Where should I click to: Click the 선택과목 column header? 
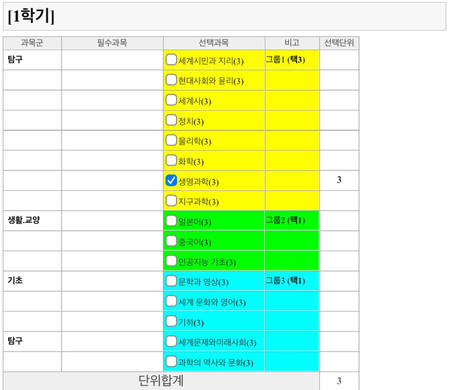pos(214,43)
